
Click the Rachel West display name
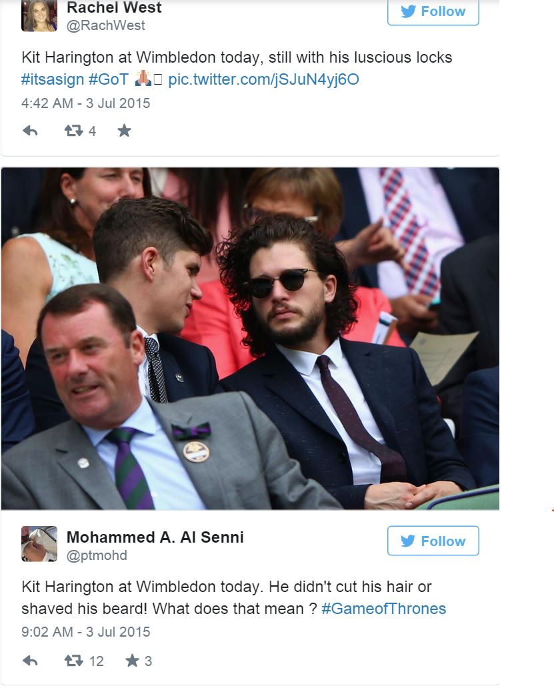coord(114,7)
